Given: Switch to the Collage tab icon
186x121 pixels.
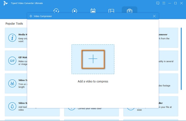Looking at the screenshot, I should tap(111, 11).
